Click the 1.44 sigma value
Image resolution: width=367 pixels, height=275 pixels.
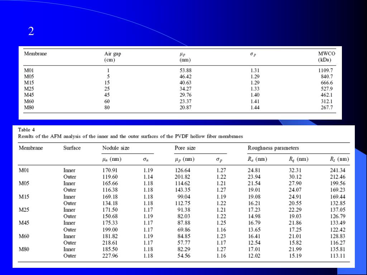tap(255, 107)
